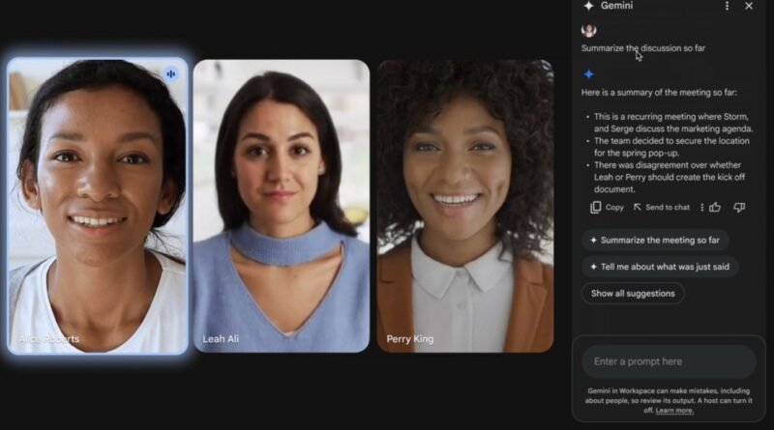Open more options beside Send to chat
Image resolution: width=774 pixels, height=430 pixels.
point(702,208)
